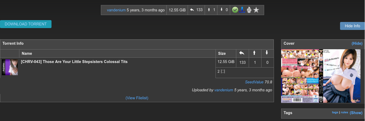This screenshot has height=121, width=365.
Task: Click the film strip icon beside file count
Action: point(223,71)
